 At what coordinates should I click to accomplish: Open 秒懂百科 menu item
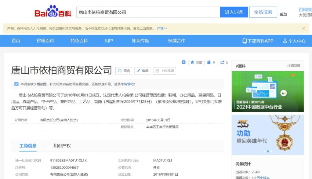(x=46, y=41)
